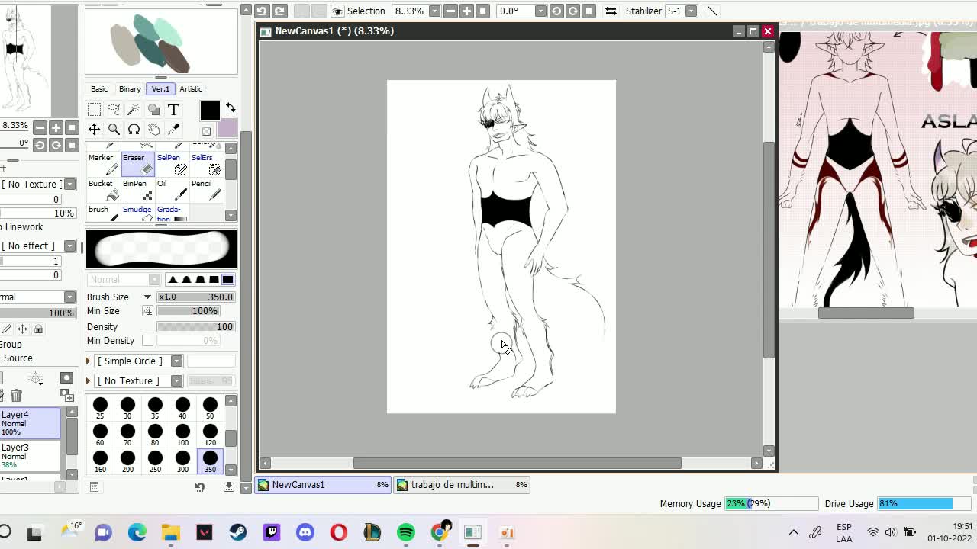Toggle the transparent color swatch
977x549 pixels.
(206, 131)
